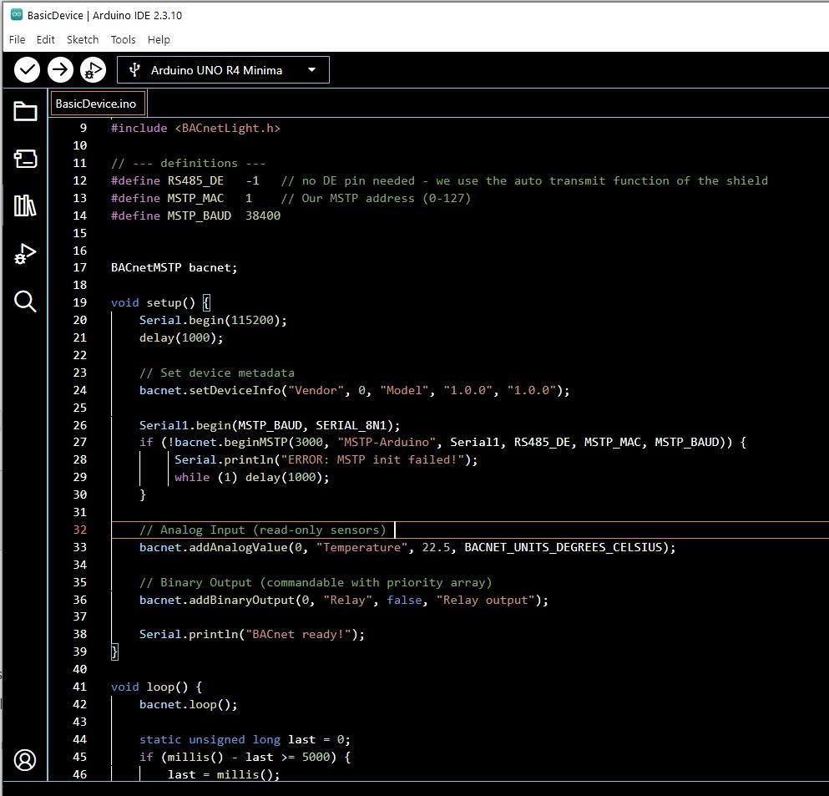
Task: Open the File menu
Action: pyautogui.click(x=17, y=39)
